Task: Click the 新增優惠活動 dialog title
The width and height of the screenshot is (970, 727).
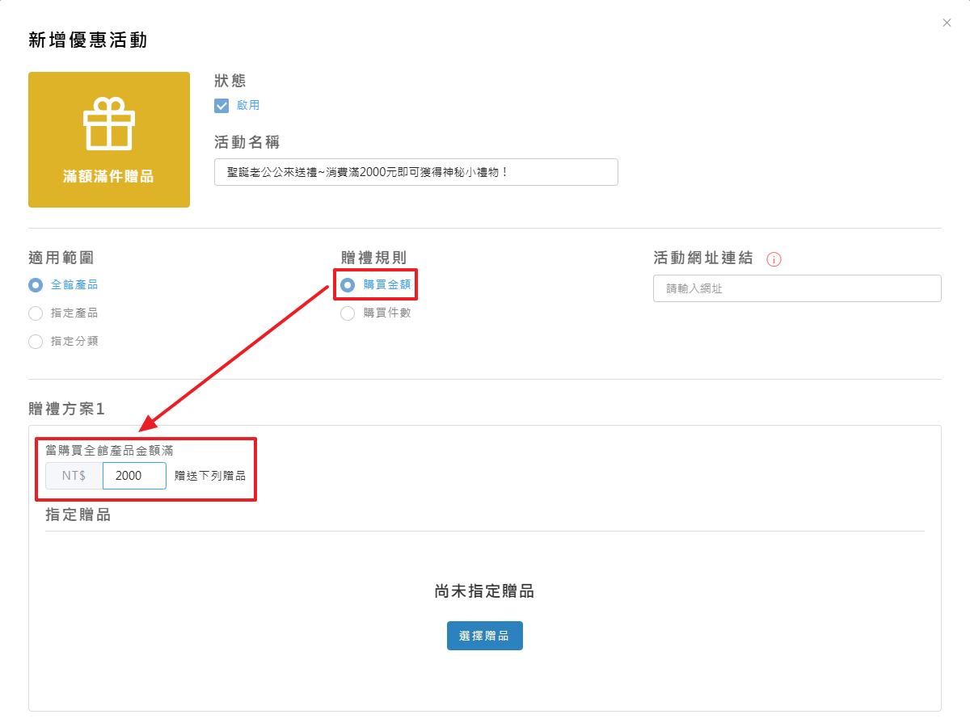Action: click(x=87, y=40)
